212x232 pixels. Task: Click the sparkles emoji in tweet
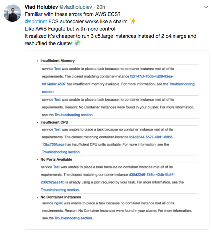(133, 21)
